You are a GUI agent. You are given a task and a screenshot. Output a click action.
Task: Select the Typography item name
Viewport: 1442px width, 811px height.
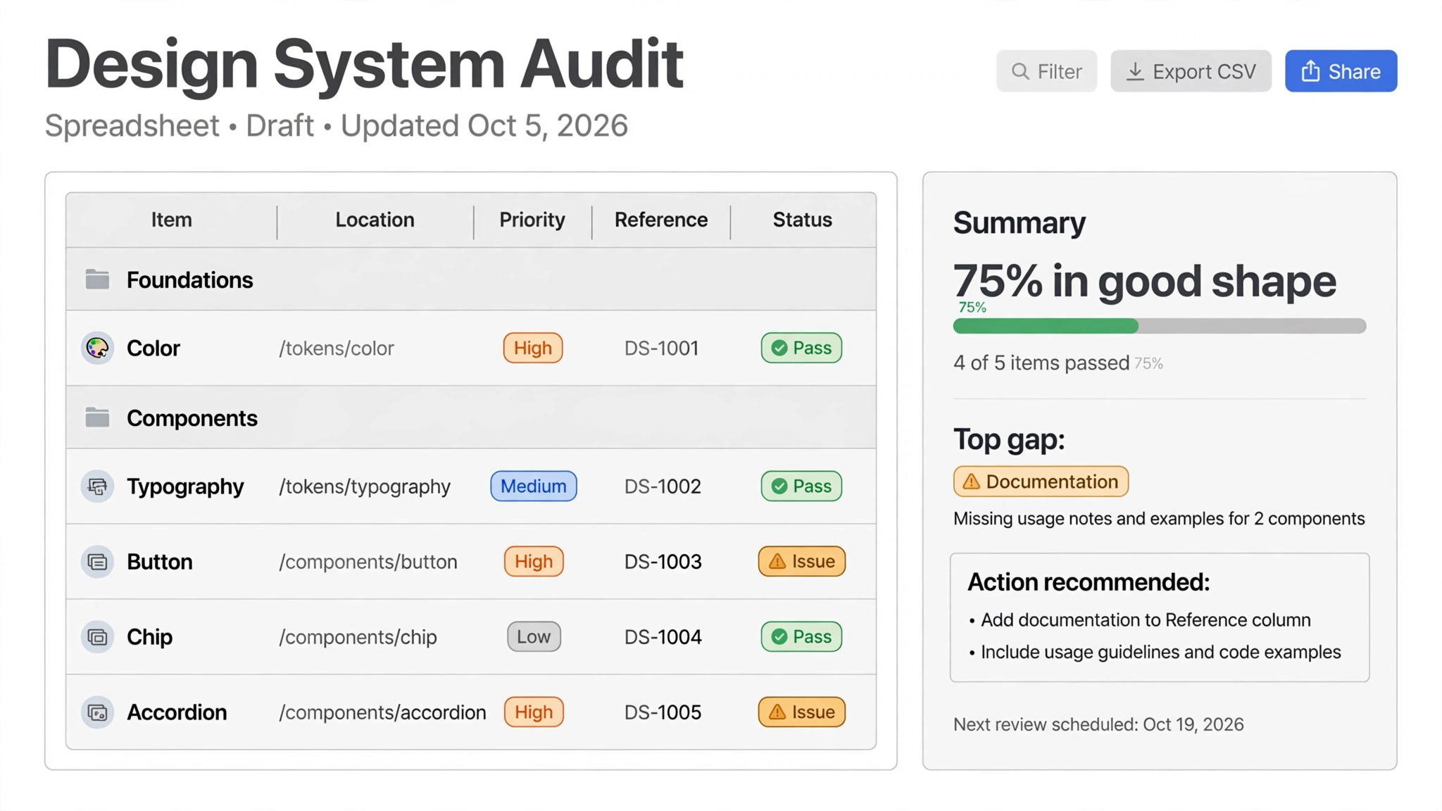coord(185,486)
